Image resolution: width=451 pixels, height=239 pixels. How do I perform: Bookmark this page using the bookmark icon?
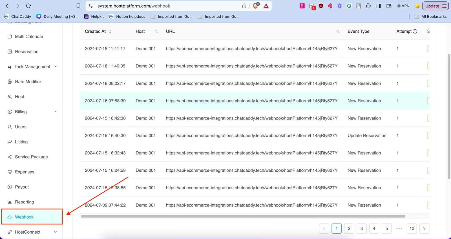tap(78, 6)
